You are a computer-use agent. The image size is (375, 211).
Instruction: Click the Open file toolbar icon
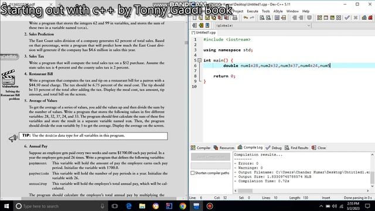[x=200, y=18]
